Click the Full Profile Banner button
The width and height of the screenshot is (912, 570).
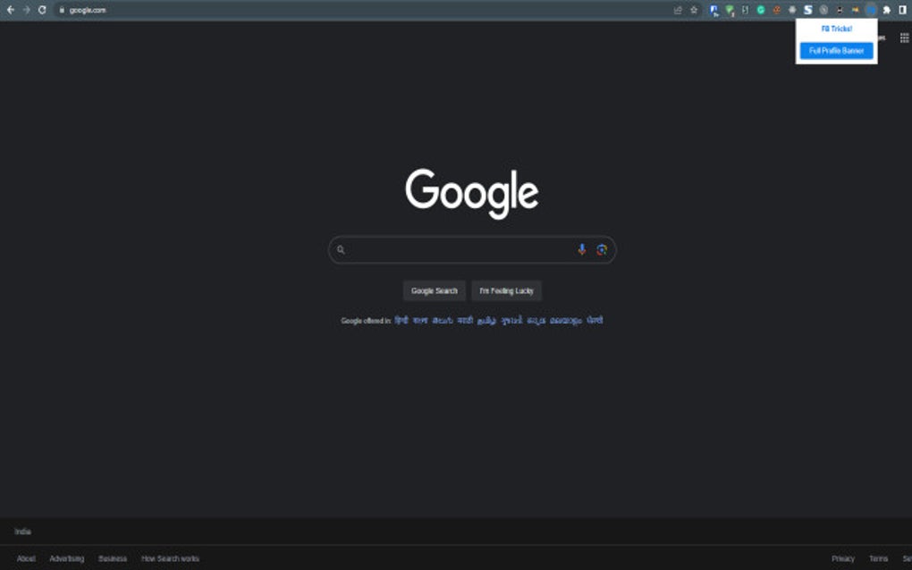pyautogui.click(x=836, y=51)
